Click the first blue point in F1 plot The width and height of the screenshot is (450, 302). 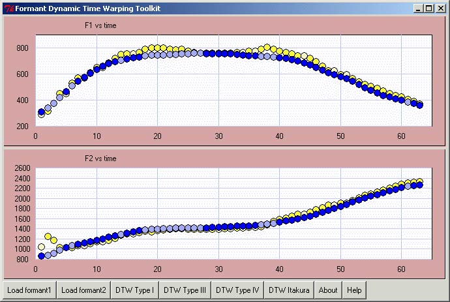(42, 112)
